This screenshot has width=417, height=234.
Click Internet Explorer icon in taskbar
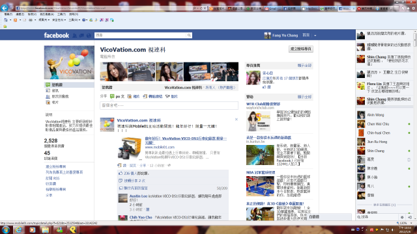(19, 229)
